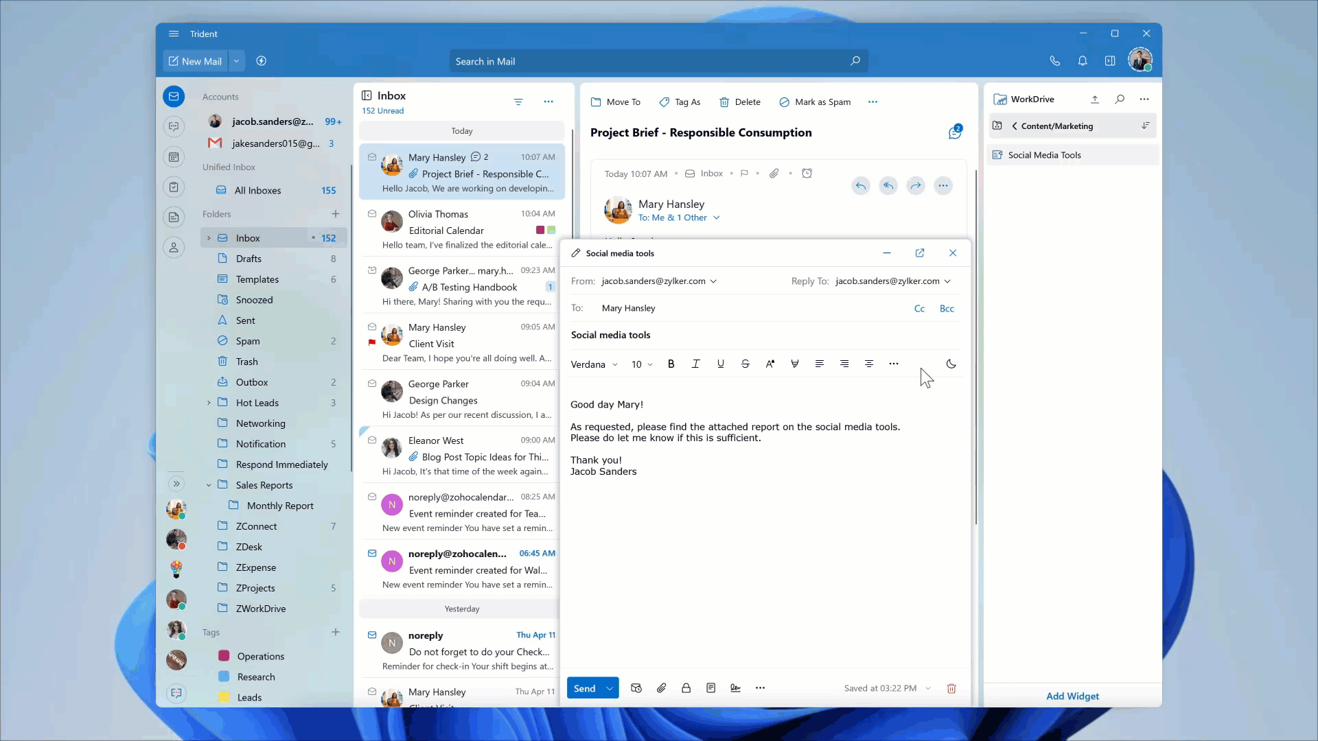This screenshot has width=1318, height=741.
Task: Apply bold formatting in compose toolbar
Action: point(671,364)
